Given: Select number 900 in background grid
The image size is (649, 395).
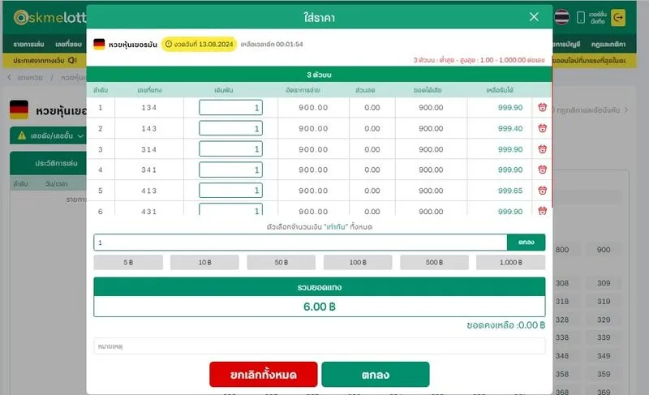Looking at the screenshot, I should coord(604,249).
